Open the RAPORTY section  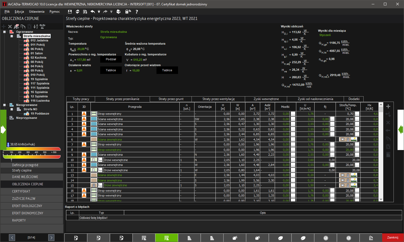(x=32, y=220)
